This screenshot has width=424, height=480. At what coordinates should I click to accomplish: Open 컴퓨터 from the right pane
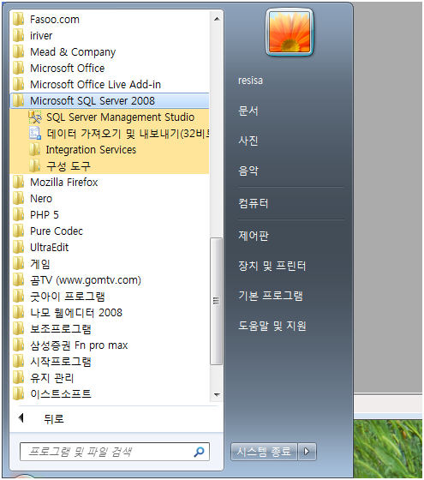254,203
